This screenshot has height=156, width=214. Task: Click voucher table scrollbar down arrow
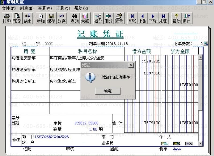[x=200, y=143]
